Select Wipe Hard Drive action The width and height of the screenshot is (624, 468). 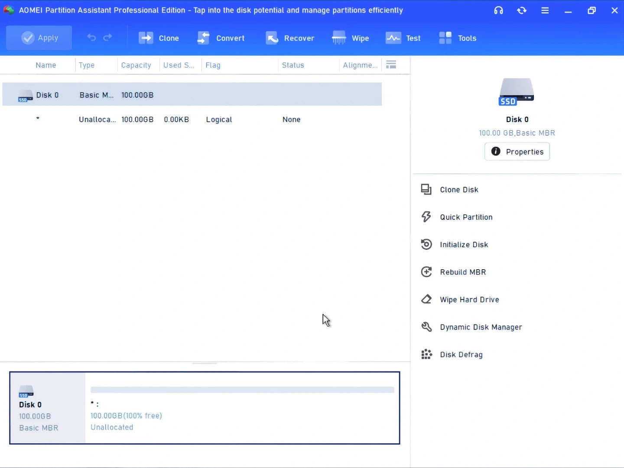[x=469, y=300]
